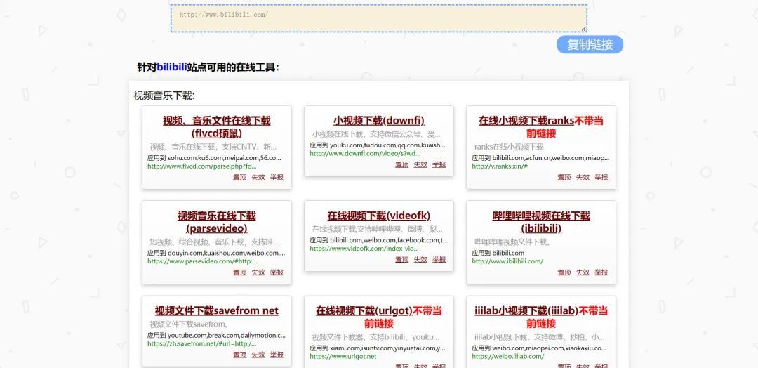Click the description text ranks在线小视频下载
The image size is (758, 368).
pos(509,147)
